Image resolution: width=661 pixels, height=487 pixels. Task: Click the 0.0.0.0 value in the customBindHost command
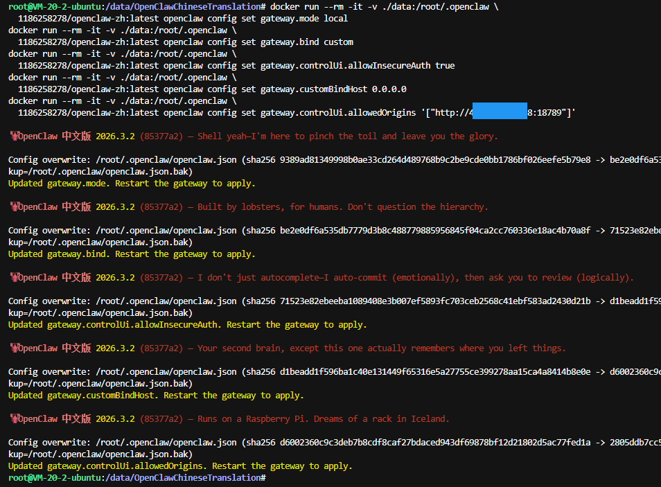click(x=389, y=89)
